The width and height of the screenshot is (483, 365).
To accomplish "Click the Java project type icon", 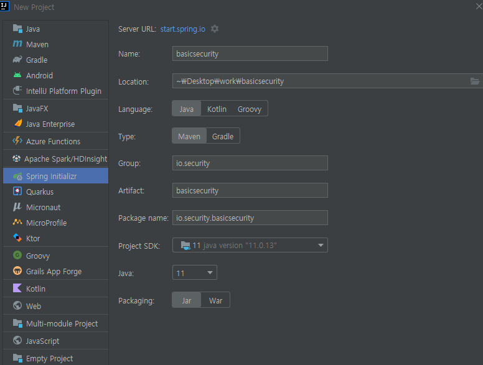I will click(17, 29).
